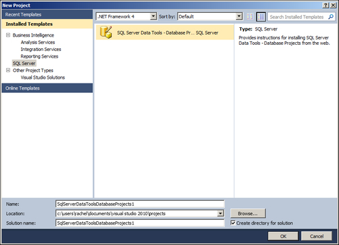Open the Sort by Default dropdown
Image resolution: width=339 pixels, height=245 pixels.
click(239, 16)
